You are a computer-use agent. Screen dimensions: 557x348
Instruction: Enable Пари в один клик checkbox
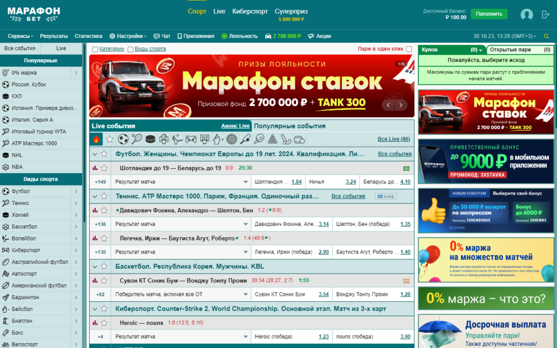coord(409,49)
